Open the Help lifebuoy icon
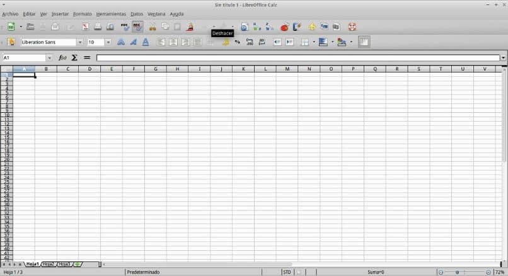The height and width of the screenshot is (276, 508). point(352,27)
